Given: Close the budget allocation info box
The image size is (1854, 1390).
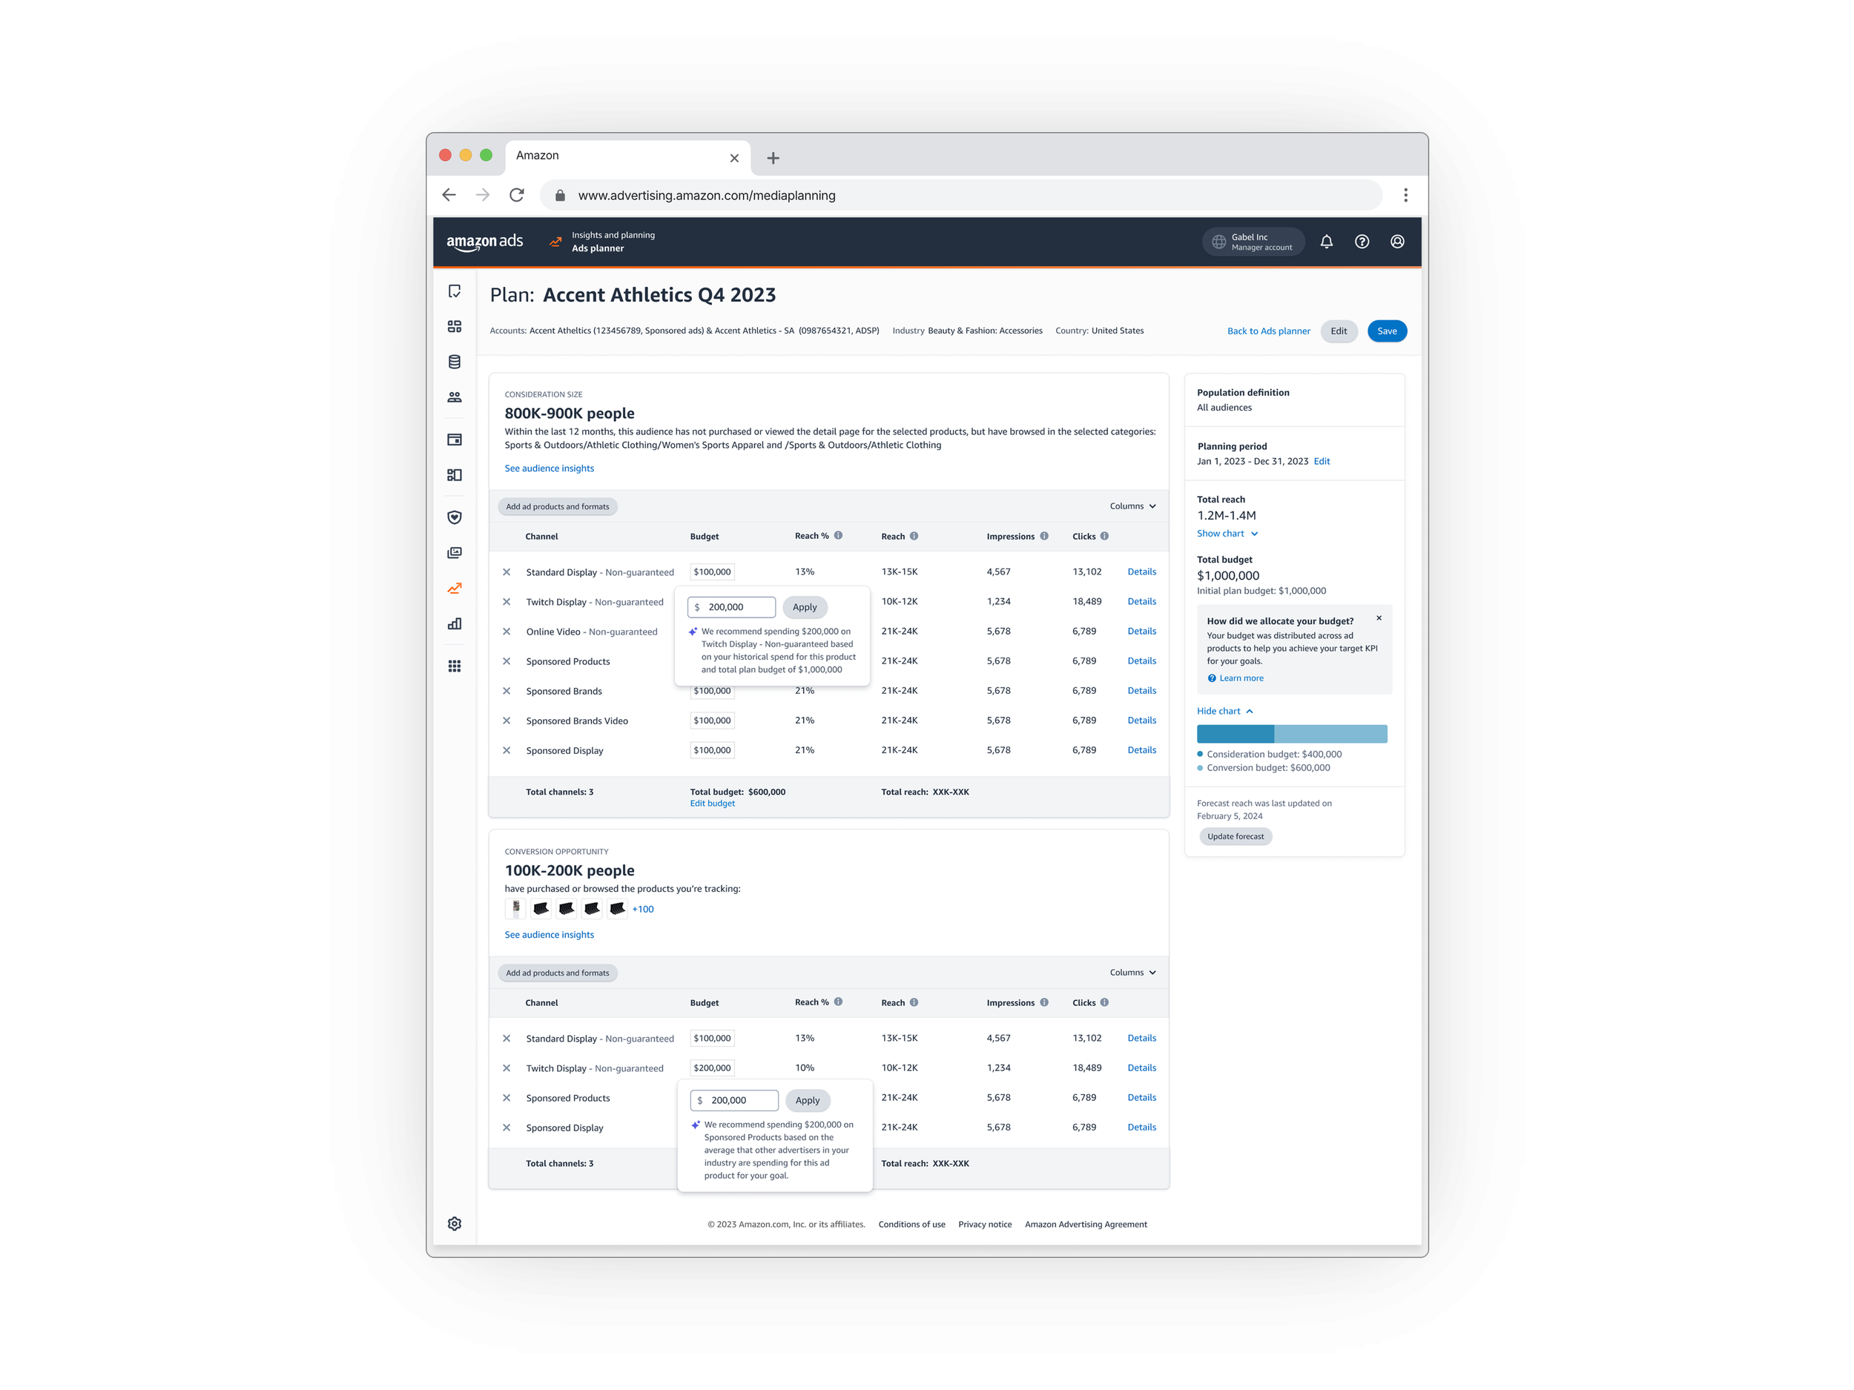Looking at the screenshot, I should click(x=1379, y=618).
